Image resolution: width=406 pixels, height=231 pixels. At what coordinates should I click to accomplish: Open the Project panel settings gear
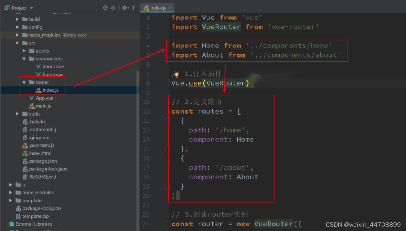124,7
